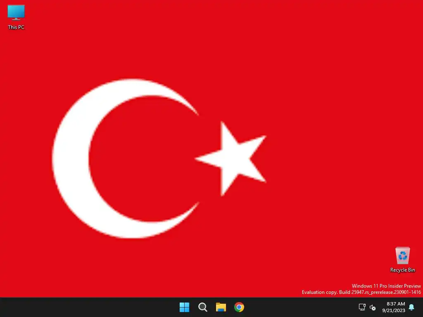
Task: Select the Recycle Bin desktop icon
Action: [402, 260]
